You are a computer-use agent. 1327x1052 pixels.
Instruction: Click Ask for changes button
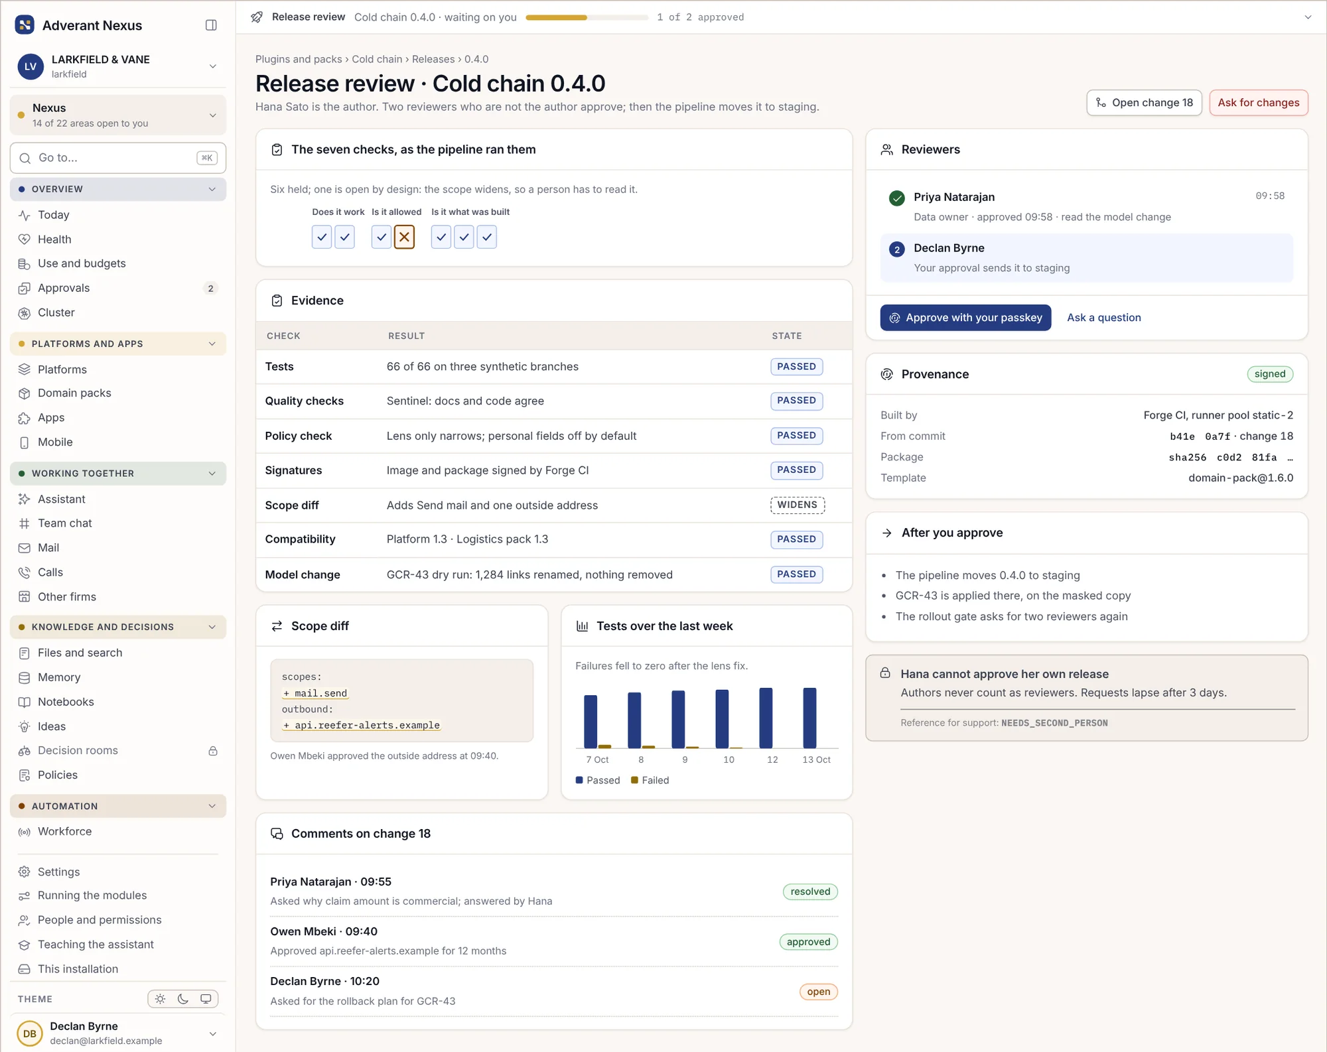pyautogui.click(x=1258, y=103)
